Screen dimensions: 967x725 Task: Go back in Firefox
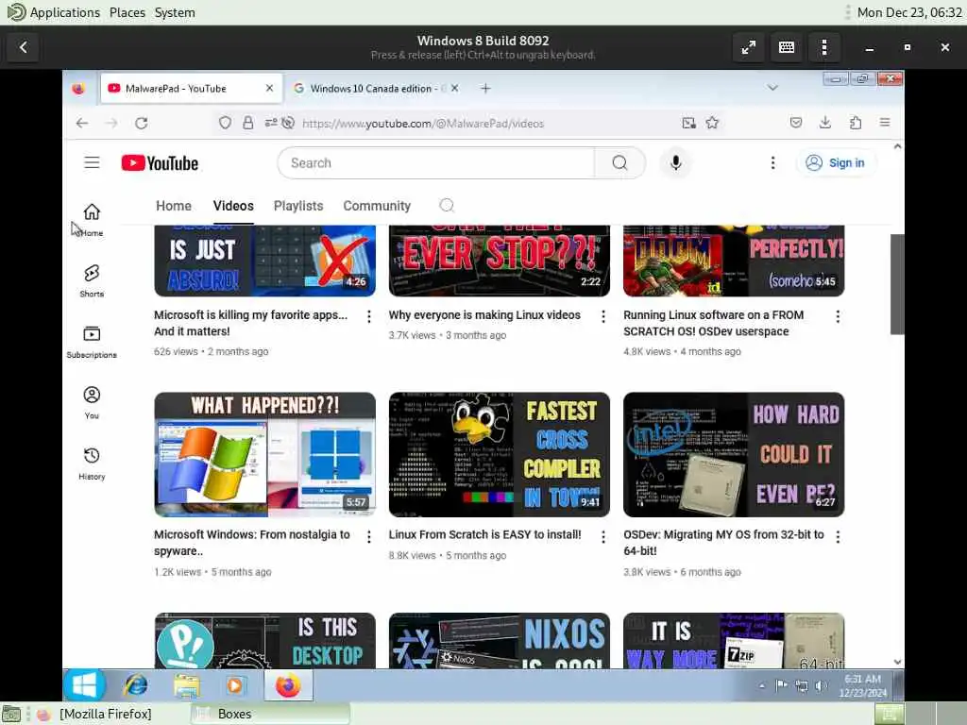coord(82,123)
